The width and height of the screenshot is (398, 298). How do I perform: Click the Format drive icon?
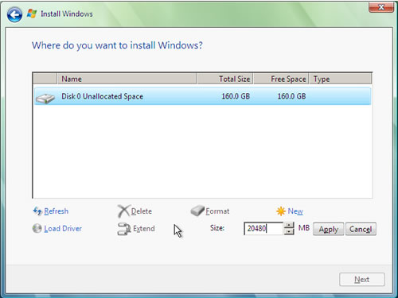tap(197, 211)
